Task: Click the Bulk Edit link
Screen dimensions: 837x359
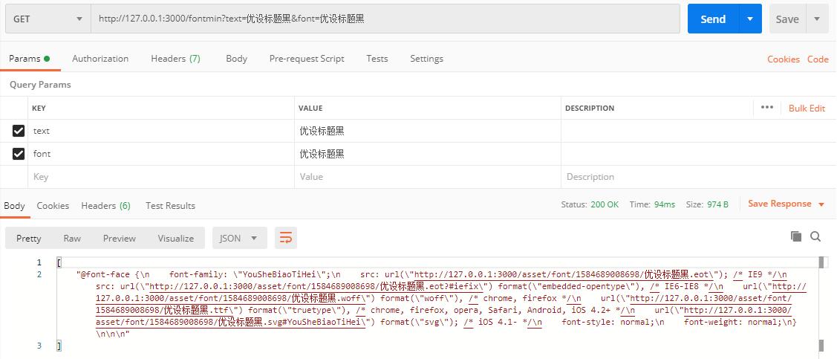Action: (x=807, y=109)
